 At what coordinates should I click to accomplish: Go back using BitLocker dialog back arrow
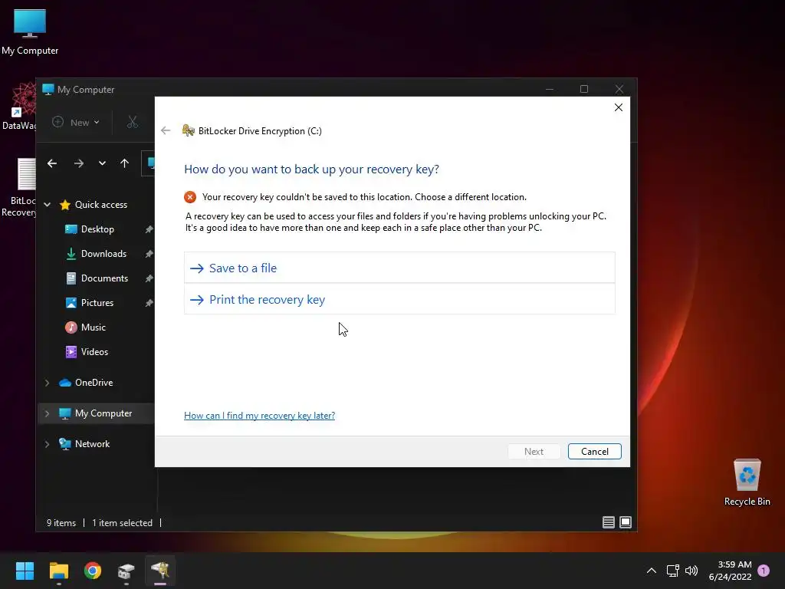(x=166, y=130)
